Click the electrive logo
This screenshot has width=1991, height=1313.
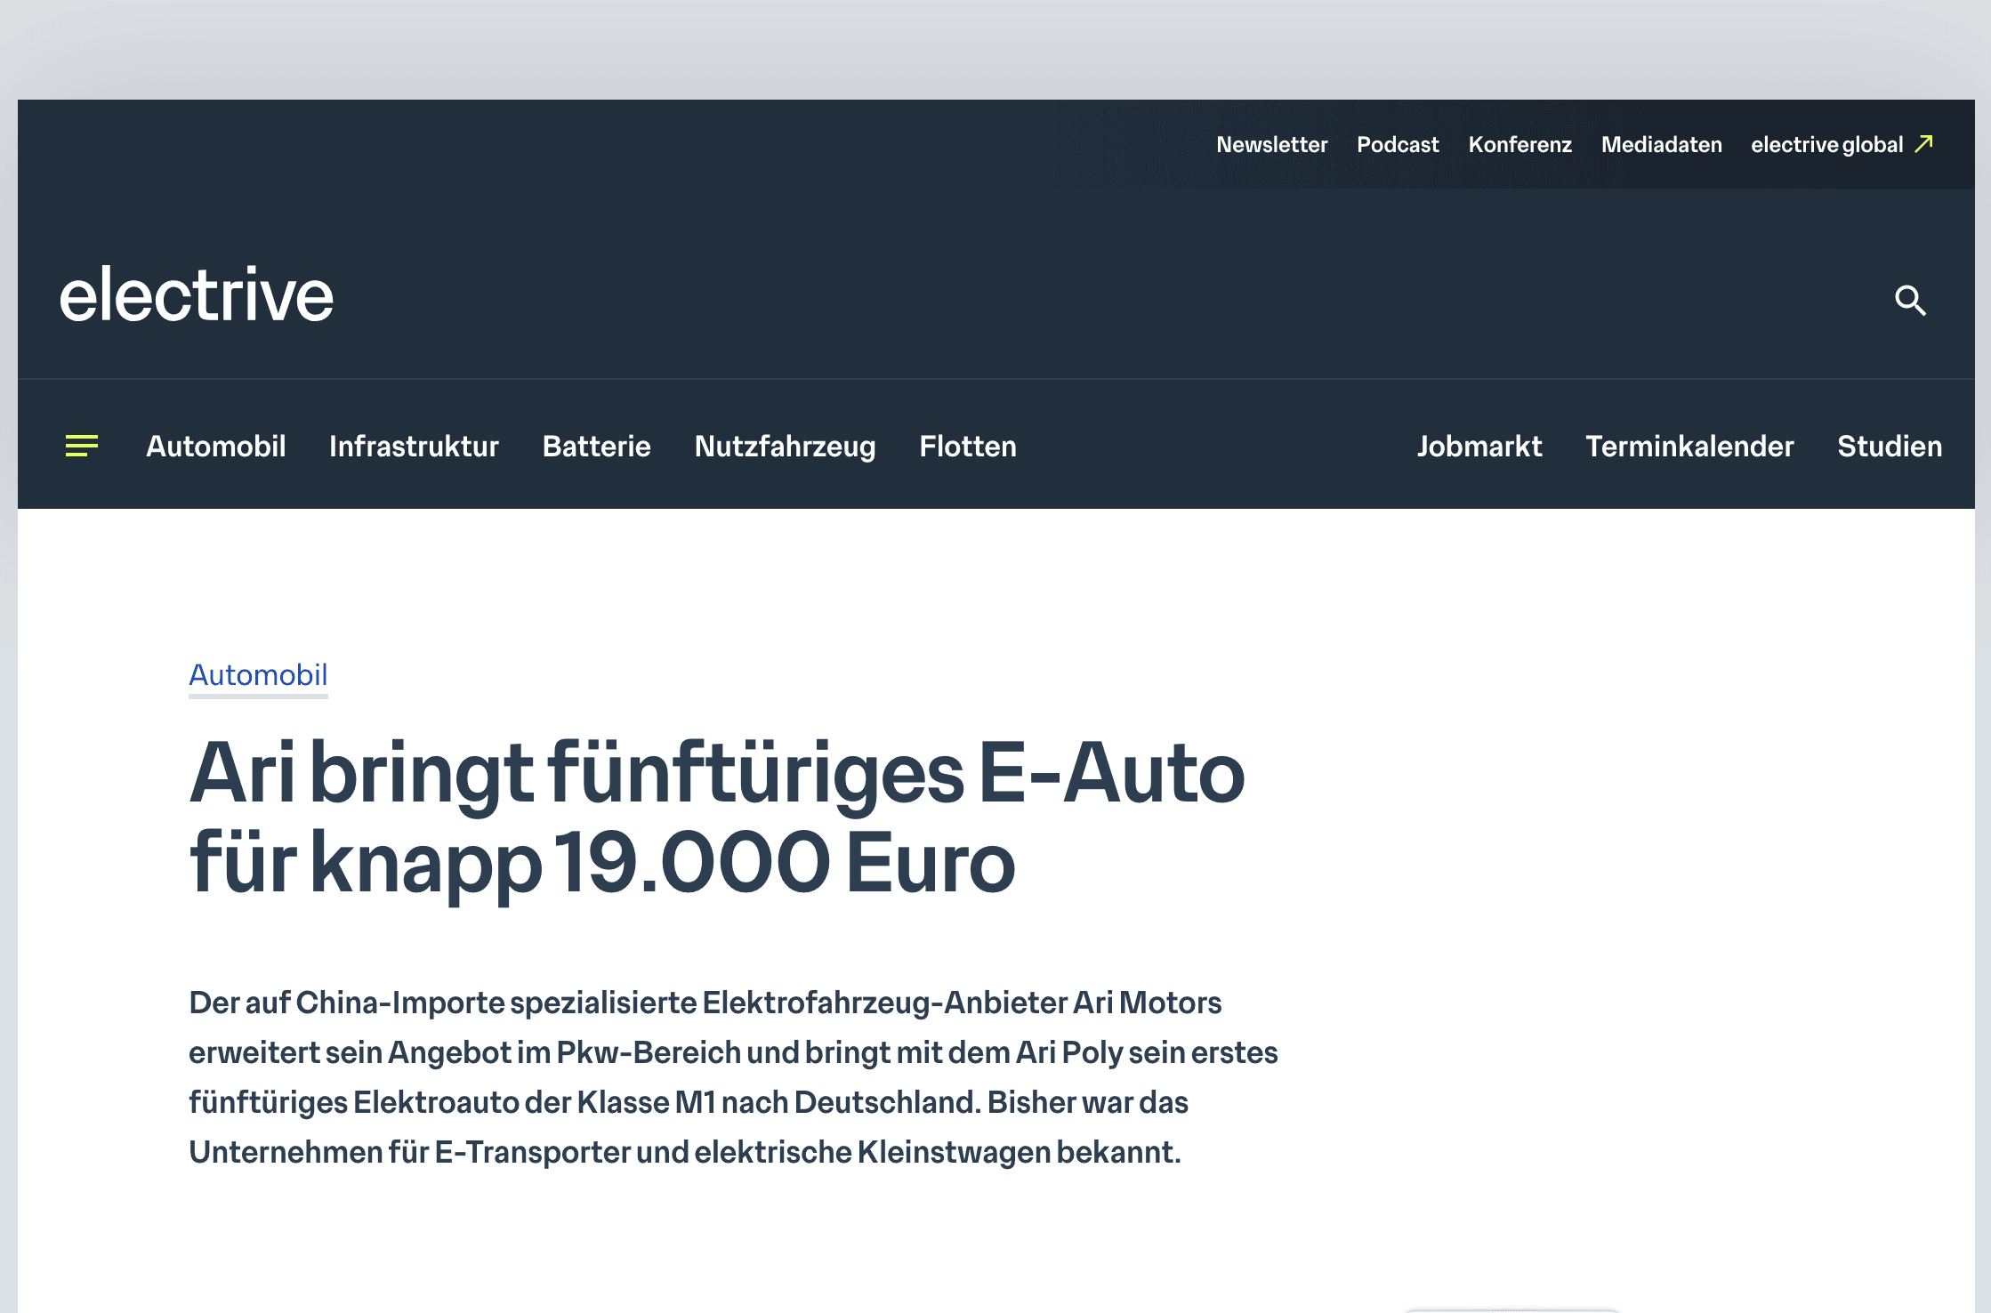pos(194,295)
